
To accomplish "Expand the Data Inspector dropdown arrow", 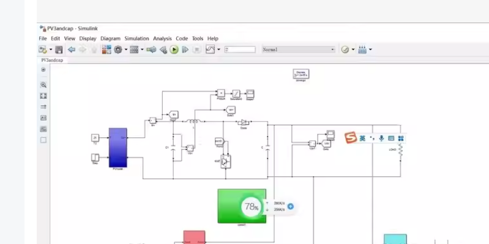I will (218, 49).
